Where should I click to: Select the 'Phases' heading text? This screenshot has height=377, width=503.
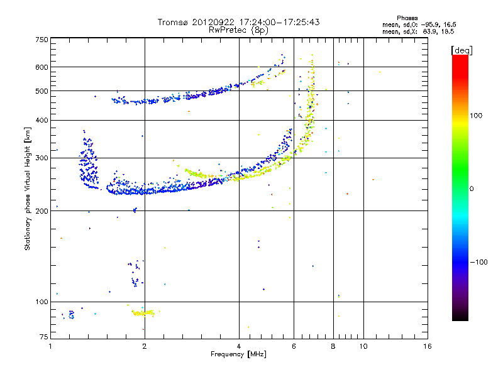point(407,18)
